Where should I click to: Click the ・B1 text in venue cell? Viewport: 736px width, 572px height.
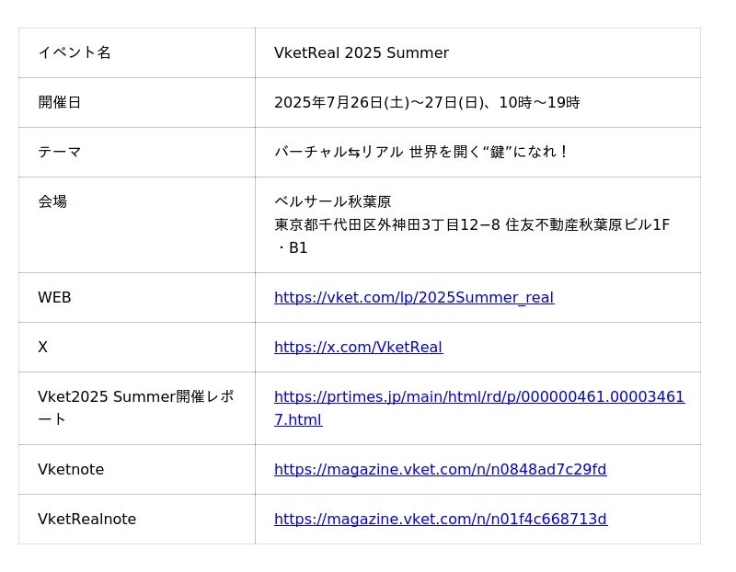click(292, 248)
